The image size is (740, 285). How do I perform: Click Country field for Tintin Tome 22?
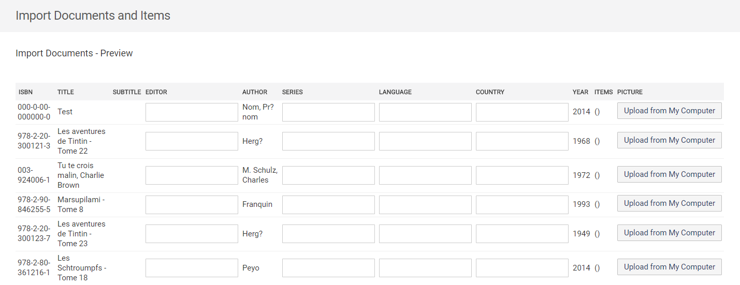(522, 141)
